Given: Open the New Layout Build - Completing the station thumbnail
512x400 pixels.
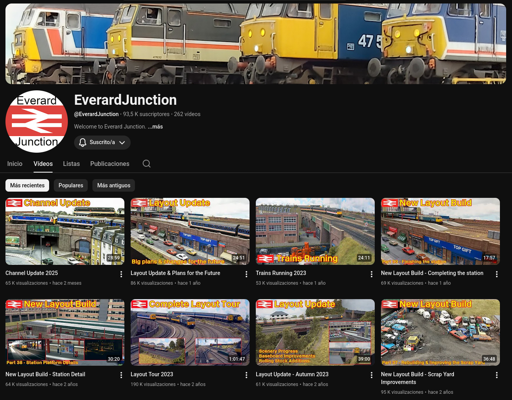Looking at the screenshot, I should tap(440, 231).
